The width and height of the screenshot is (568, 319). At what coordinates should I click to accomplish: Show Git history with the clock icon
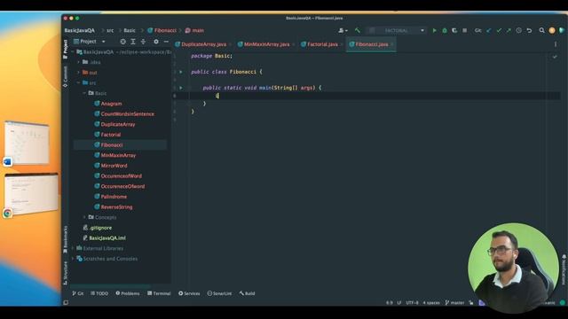point(518,31)
